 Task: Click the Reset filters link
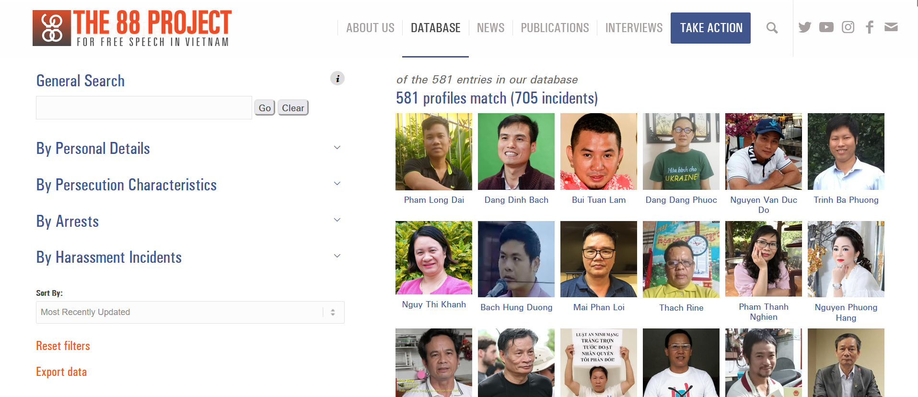63,346
